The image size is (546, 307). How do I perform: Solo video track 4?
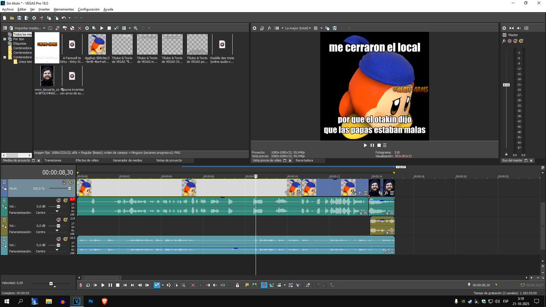tap(71, 182)
